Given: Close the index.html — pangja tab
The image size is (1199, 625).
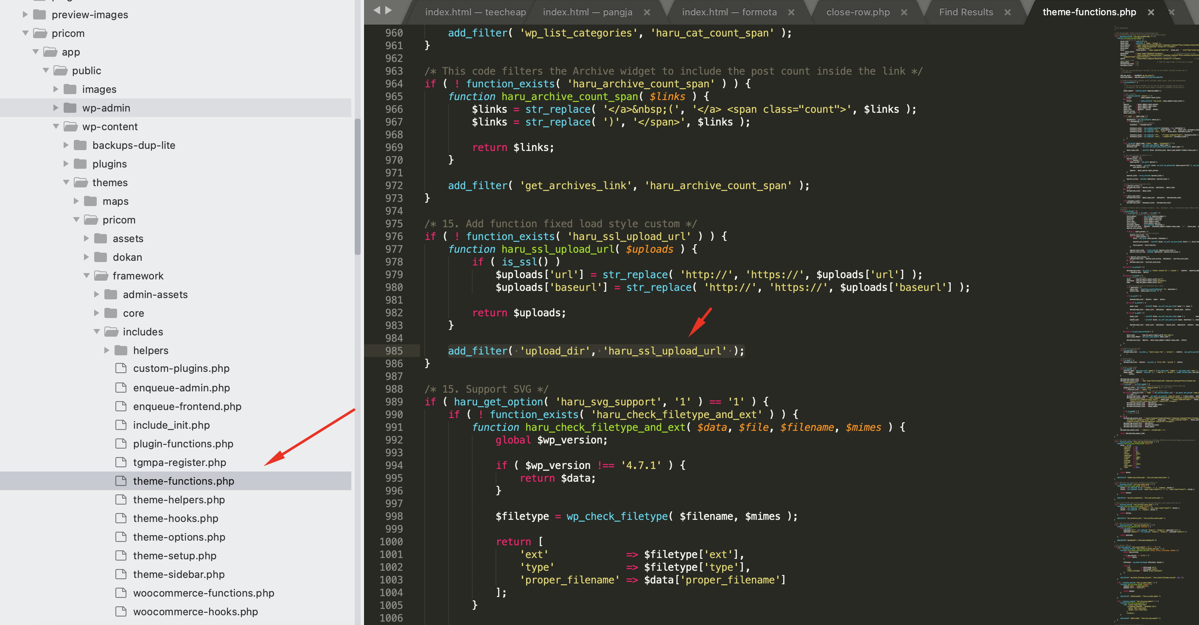Looking at the screenshot, I should point(647,13).
